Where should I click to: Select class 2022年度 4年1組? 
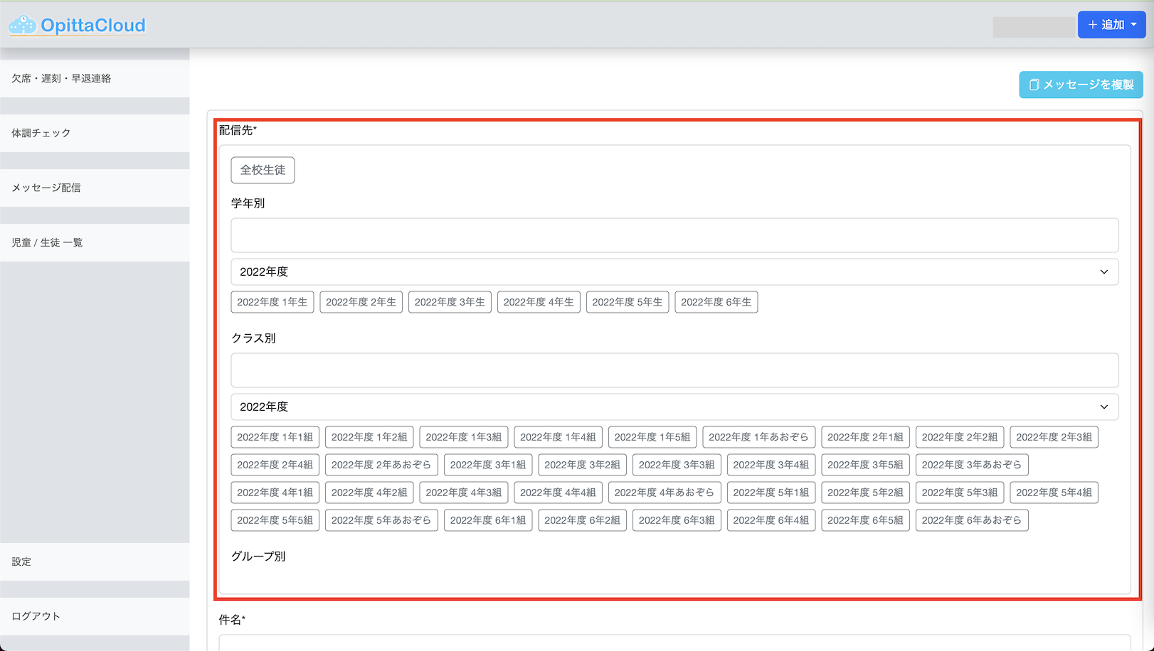tap(275, 493)
